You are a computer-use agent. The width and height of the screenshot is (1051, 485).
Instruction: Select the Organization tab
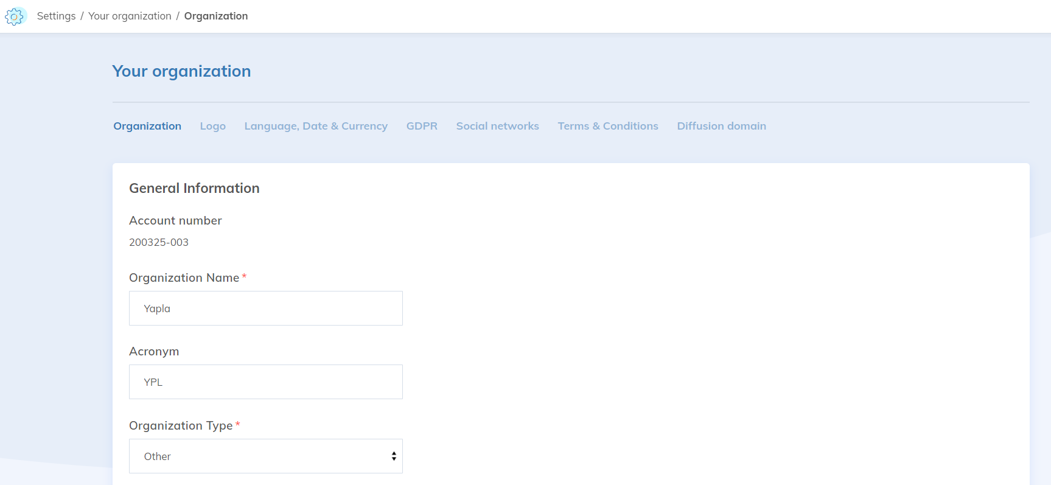click(147, 126)
